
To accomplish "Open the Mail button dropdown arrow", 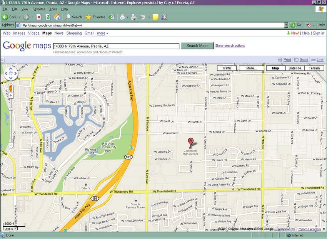I will [127, 17].
